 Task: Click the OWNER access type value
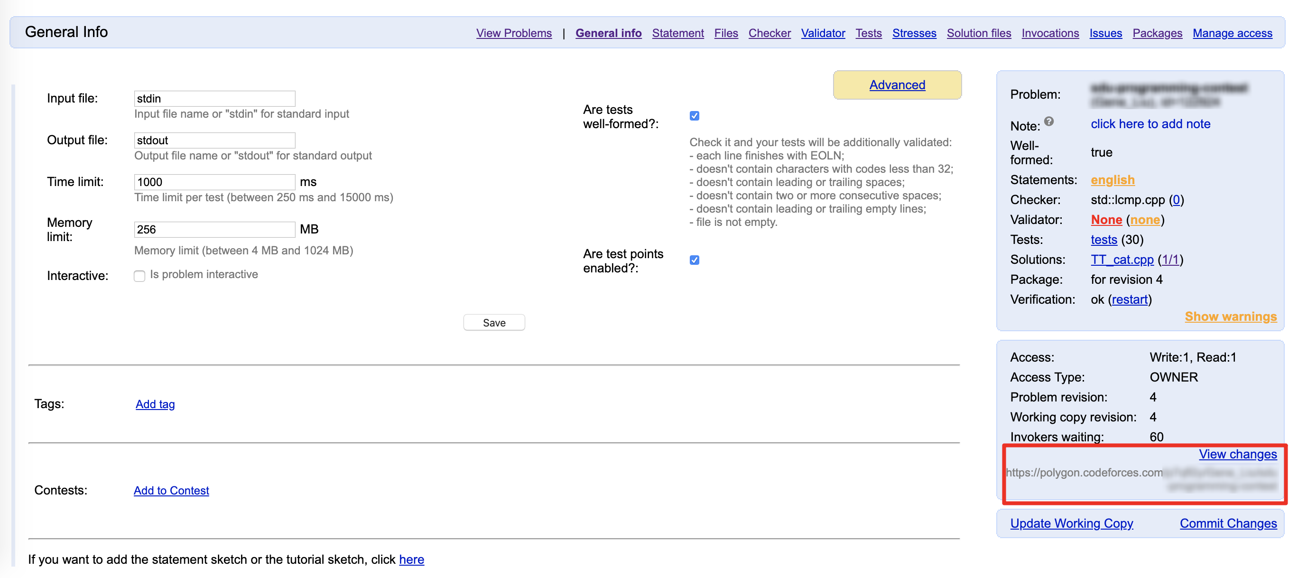[x=1174, y=377]
